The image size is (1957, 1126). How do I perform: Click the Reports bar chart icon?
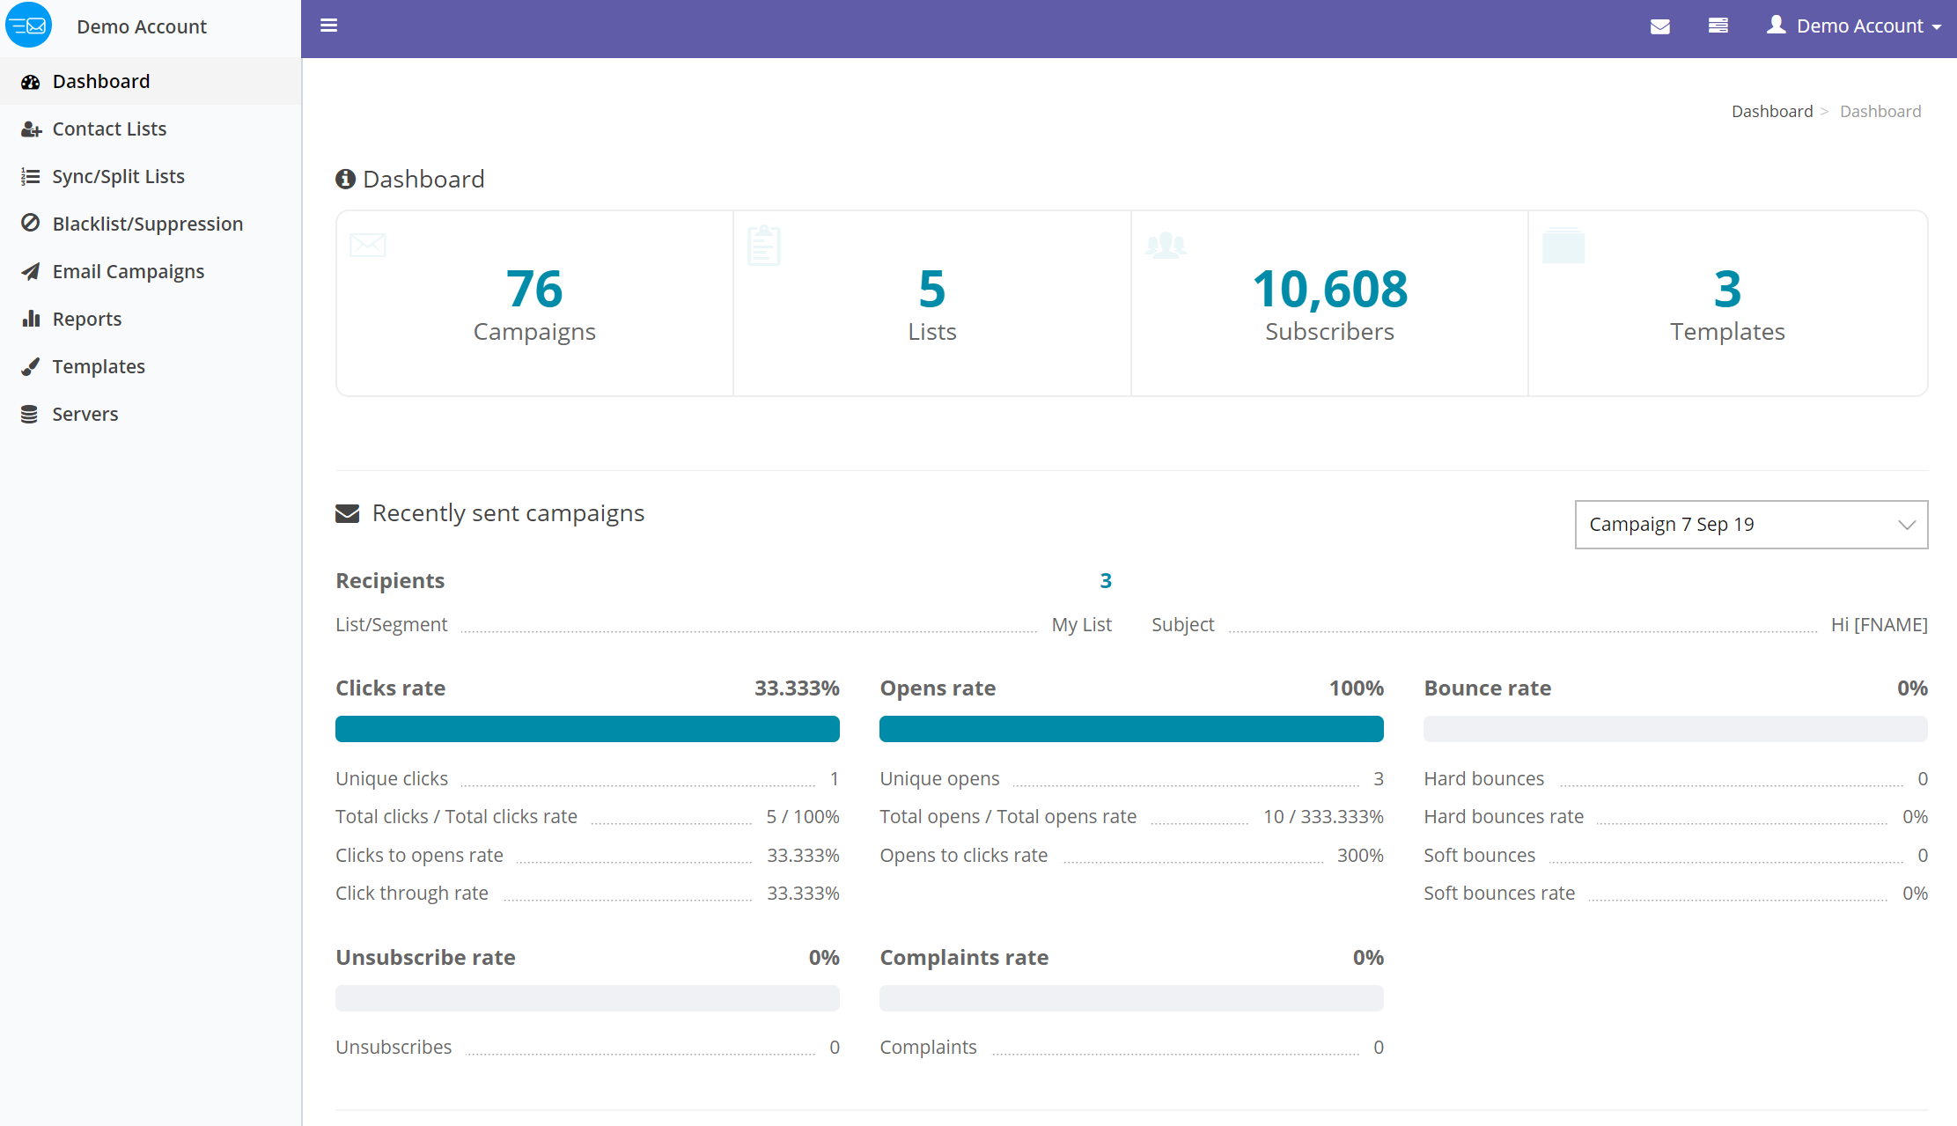[x=31, y=319]
